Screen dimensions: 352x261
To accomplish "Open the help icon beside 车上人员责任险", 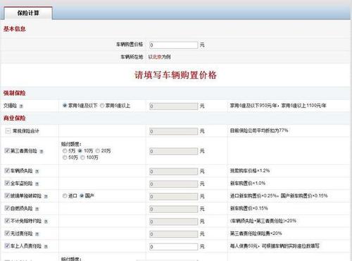I will [x=46, y=246].
